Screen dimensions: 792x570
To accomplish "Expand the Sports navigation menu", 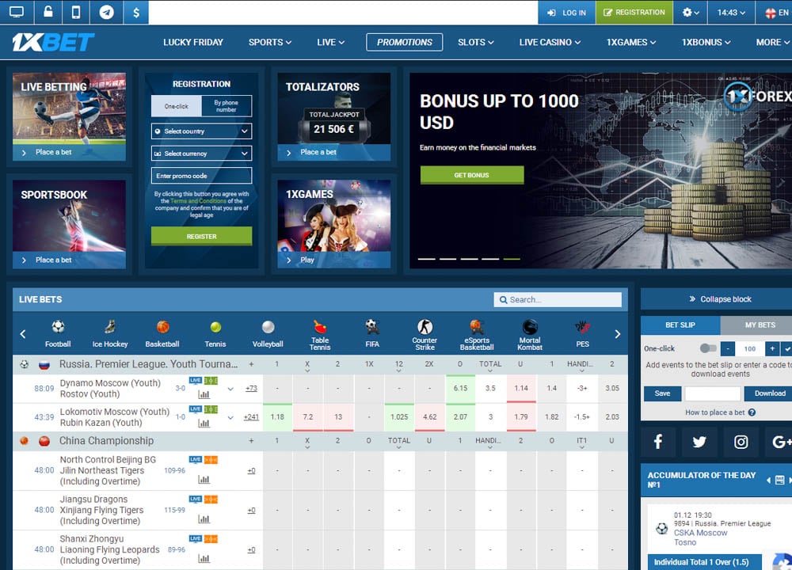I will [270, 42].
